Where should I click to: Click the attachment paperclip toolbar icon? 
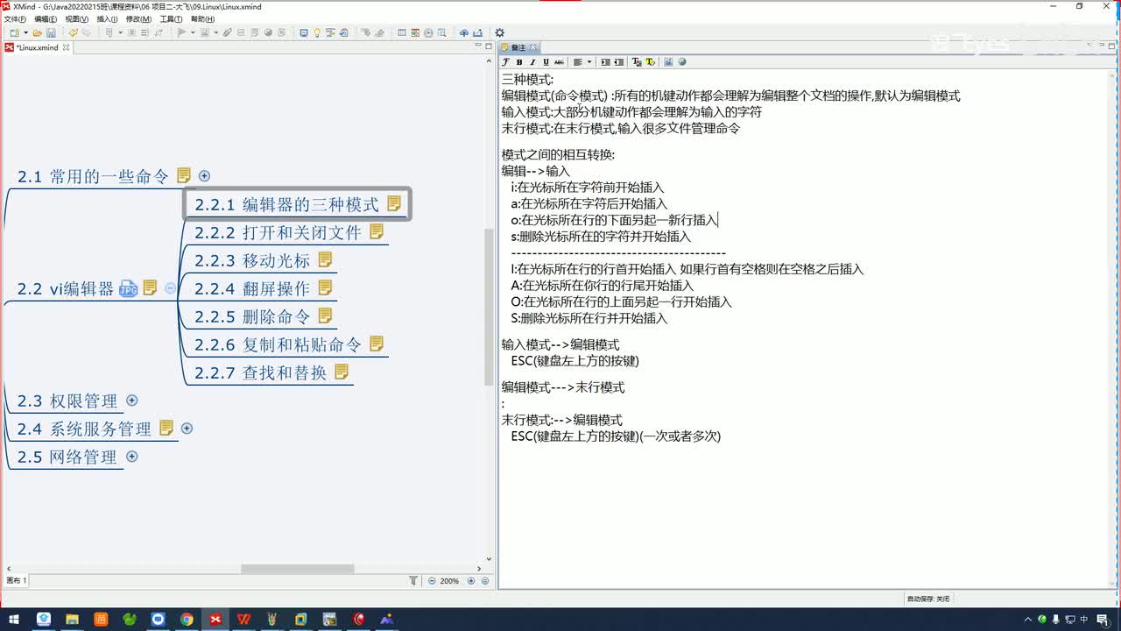(x=227, y=33)
